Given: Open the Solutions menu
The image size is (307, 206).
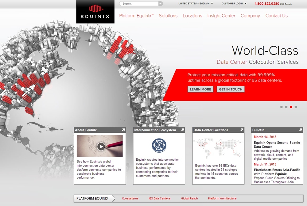Looking at the screenshot, I should coord(168,16).
